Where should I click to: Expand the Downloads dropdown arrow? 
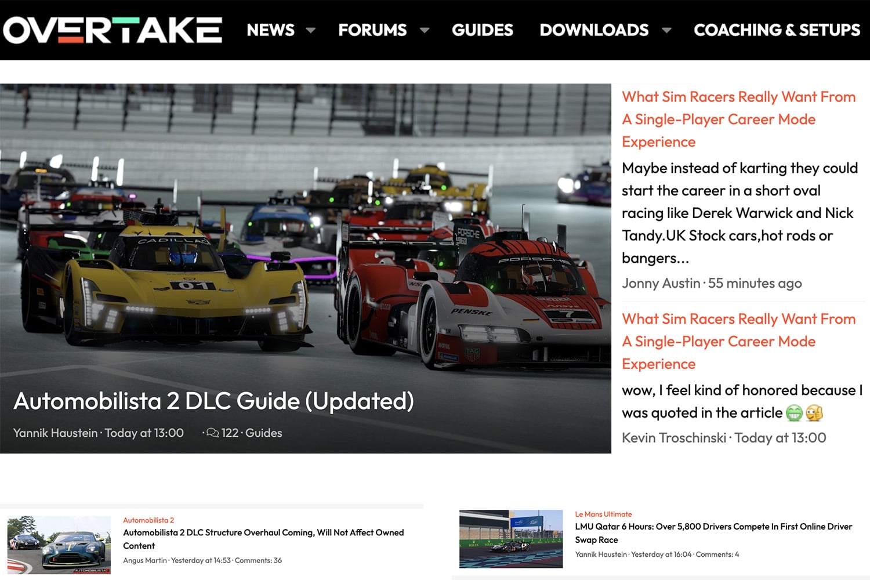click(666, 30)
